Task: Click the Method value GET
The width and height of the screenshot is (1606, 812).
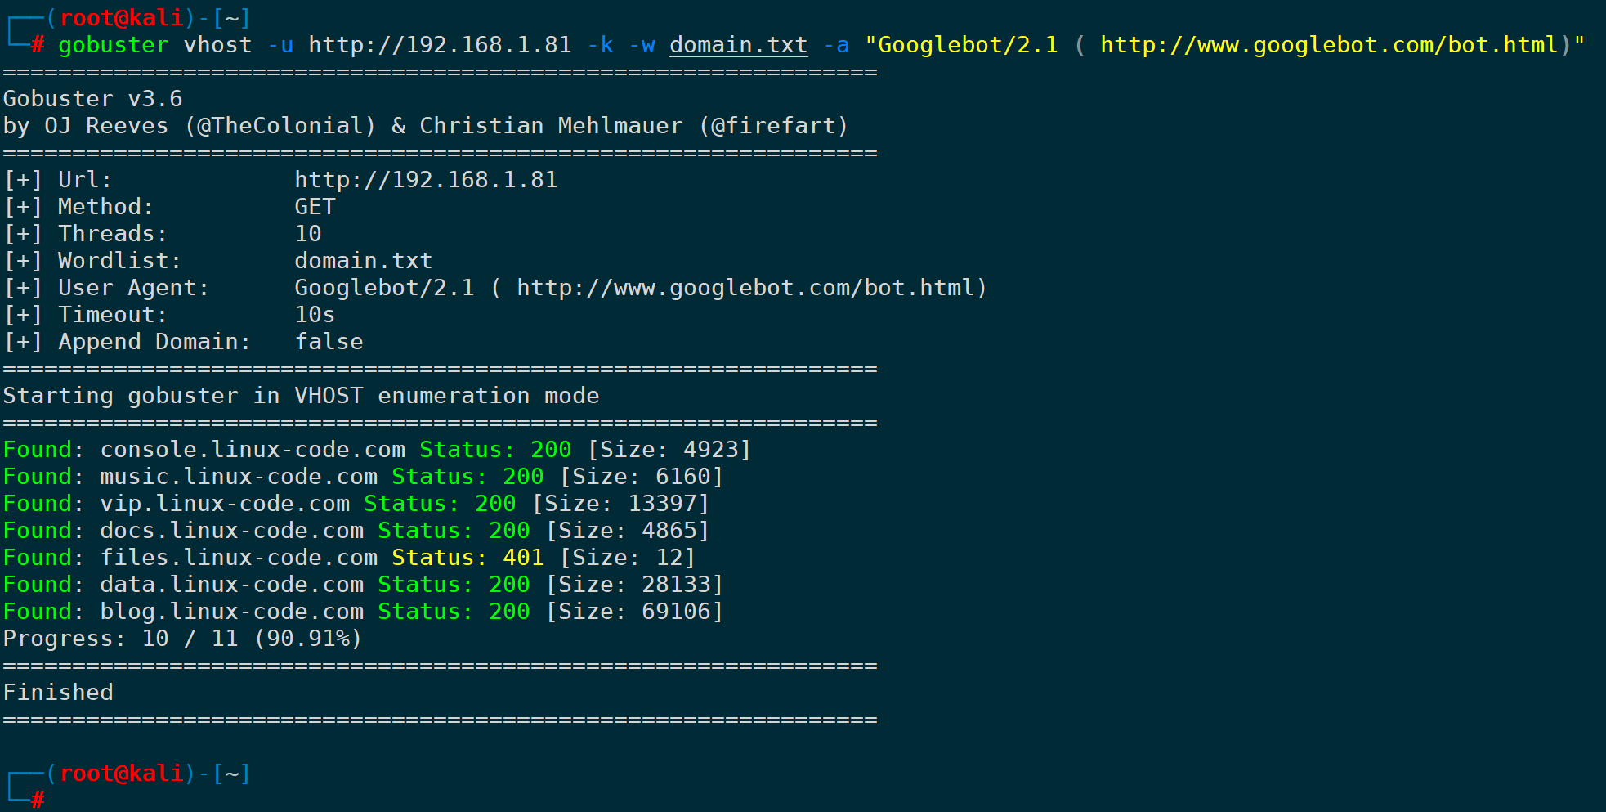Action: [315, 207]
